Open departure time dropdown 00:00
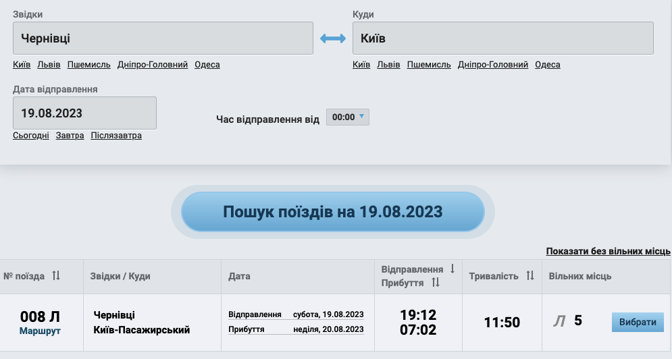Viewport: 672px width, 359px height. (348, 117)
